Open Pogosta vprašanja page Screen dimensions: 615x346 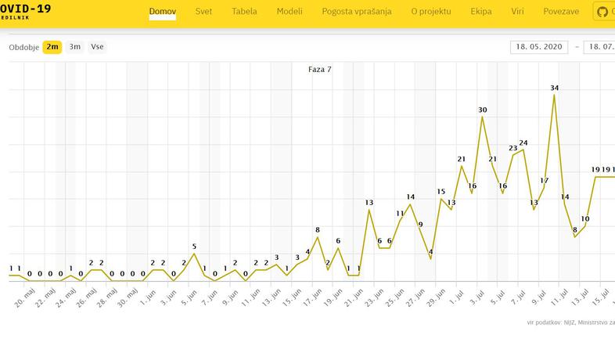(356, 13)
